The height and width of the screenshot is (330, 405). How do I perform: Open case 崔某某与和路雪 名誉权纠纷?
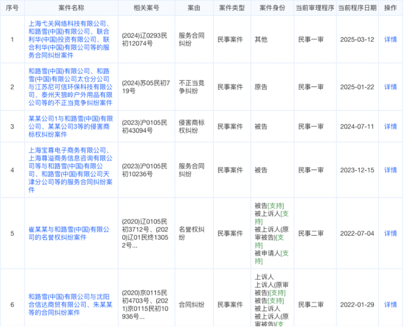click(x=69, y=234)
